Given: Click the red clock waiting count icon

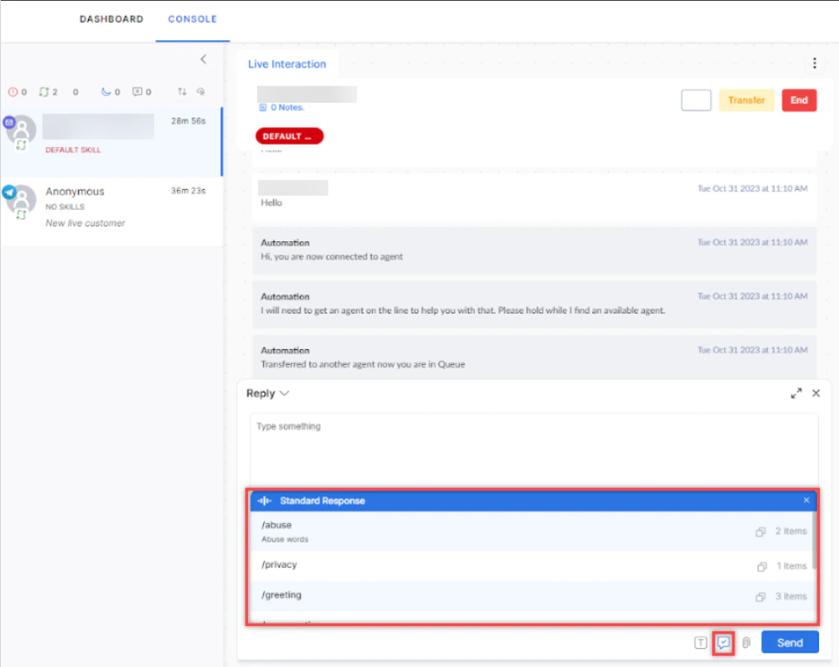Looking at the screenshot, I should click(x=13, y=92).
